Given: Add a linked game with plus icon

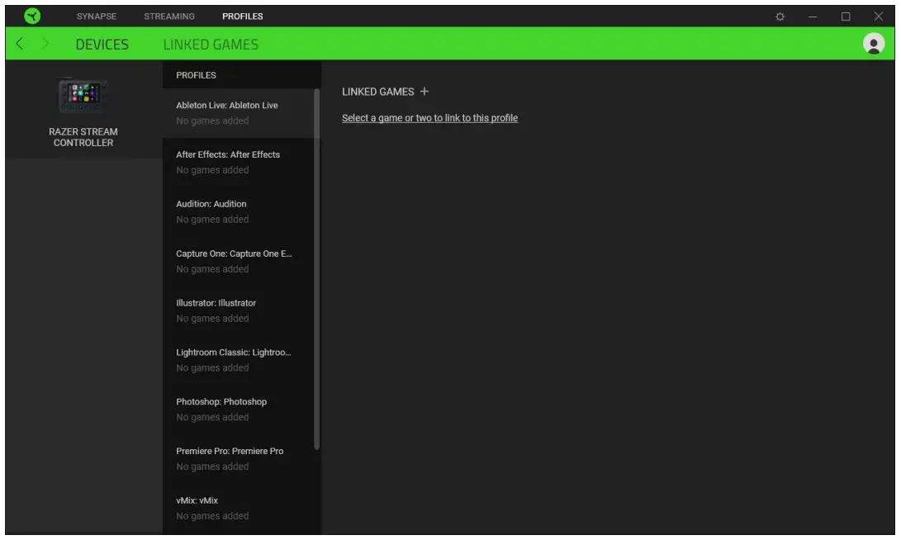Looking at the screenshot, I should click(424, 92).
